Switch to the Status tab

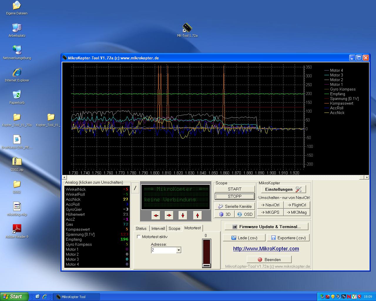pos(141,228)
